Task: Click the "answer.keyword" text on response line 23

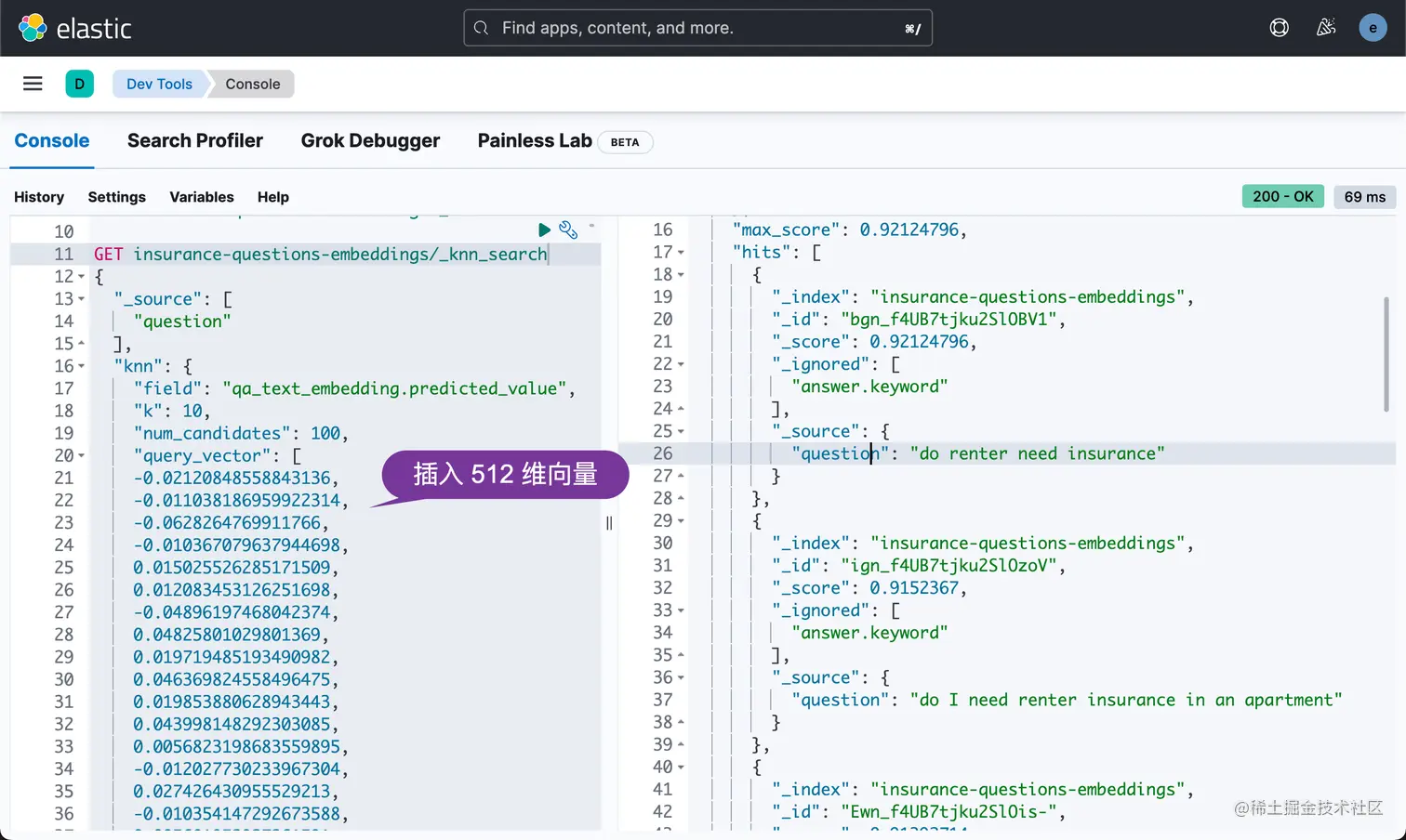Action: 869,387
